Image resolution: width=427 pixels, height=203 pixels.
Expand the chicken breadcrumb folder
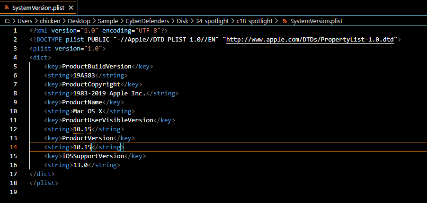click(x=50, y=21)
